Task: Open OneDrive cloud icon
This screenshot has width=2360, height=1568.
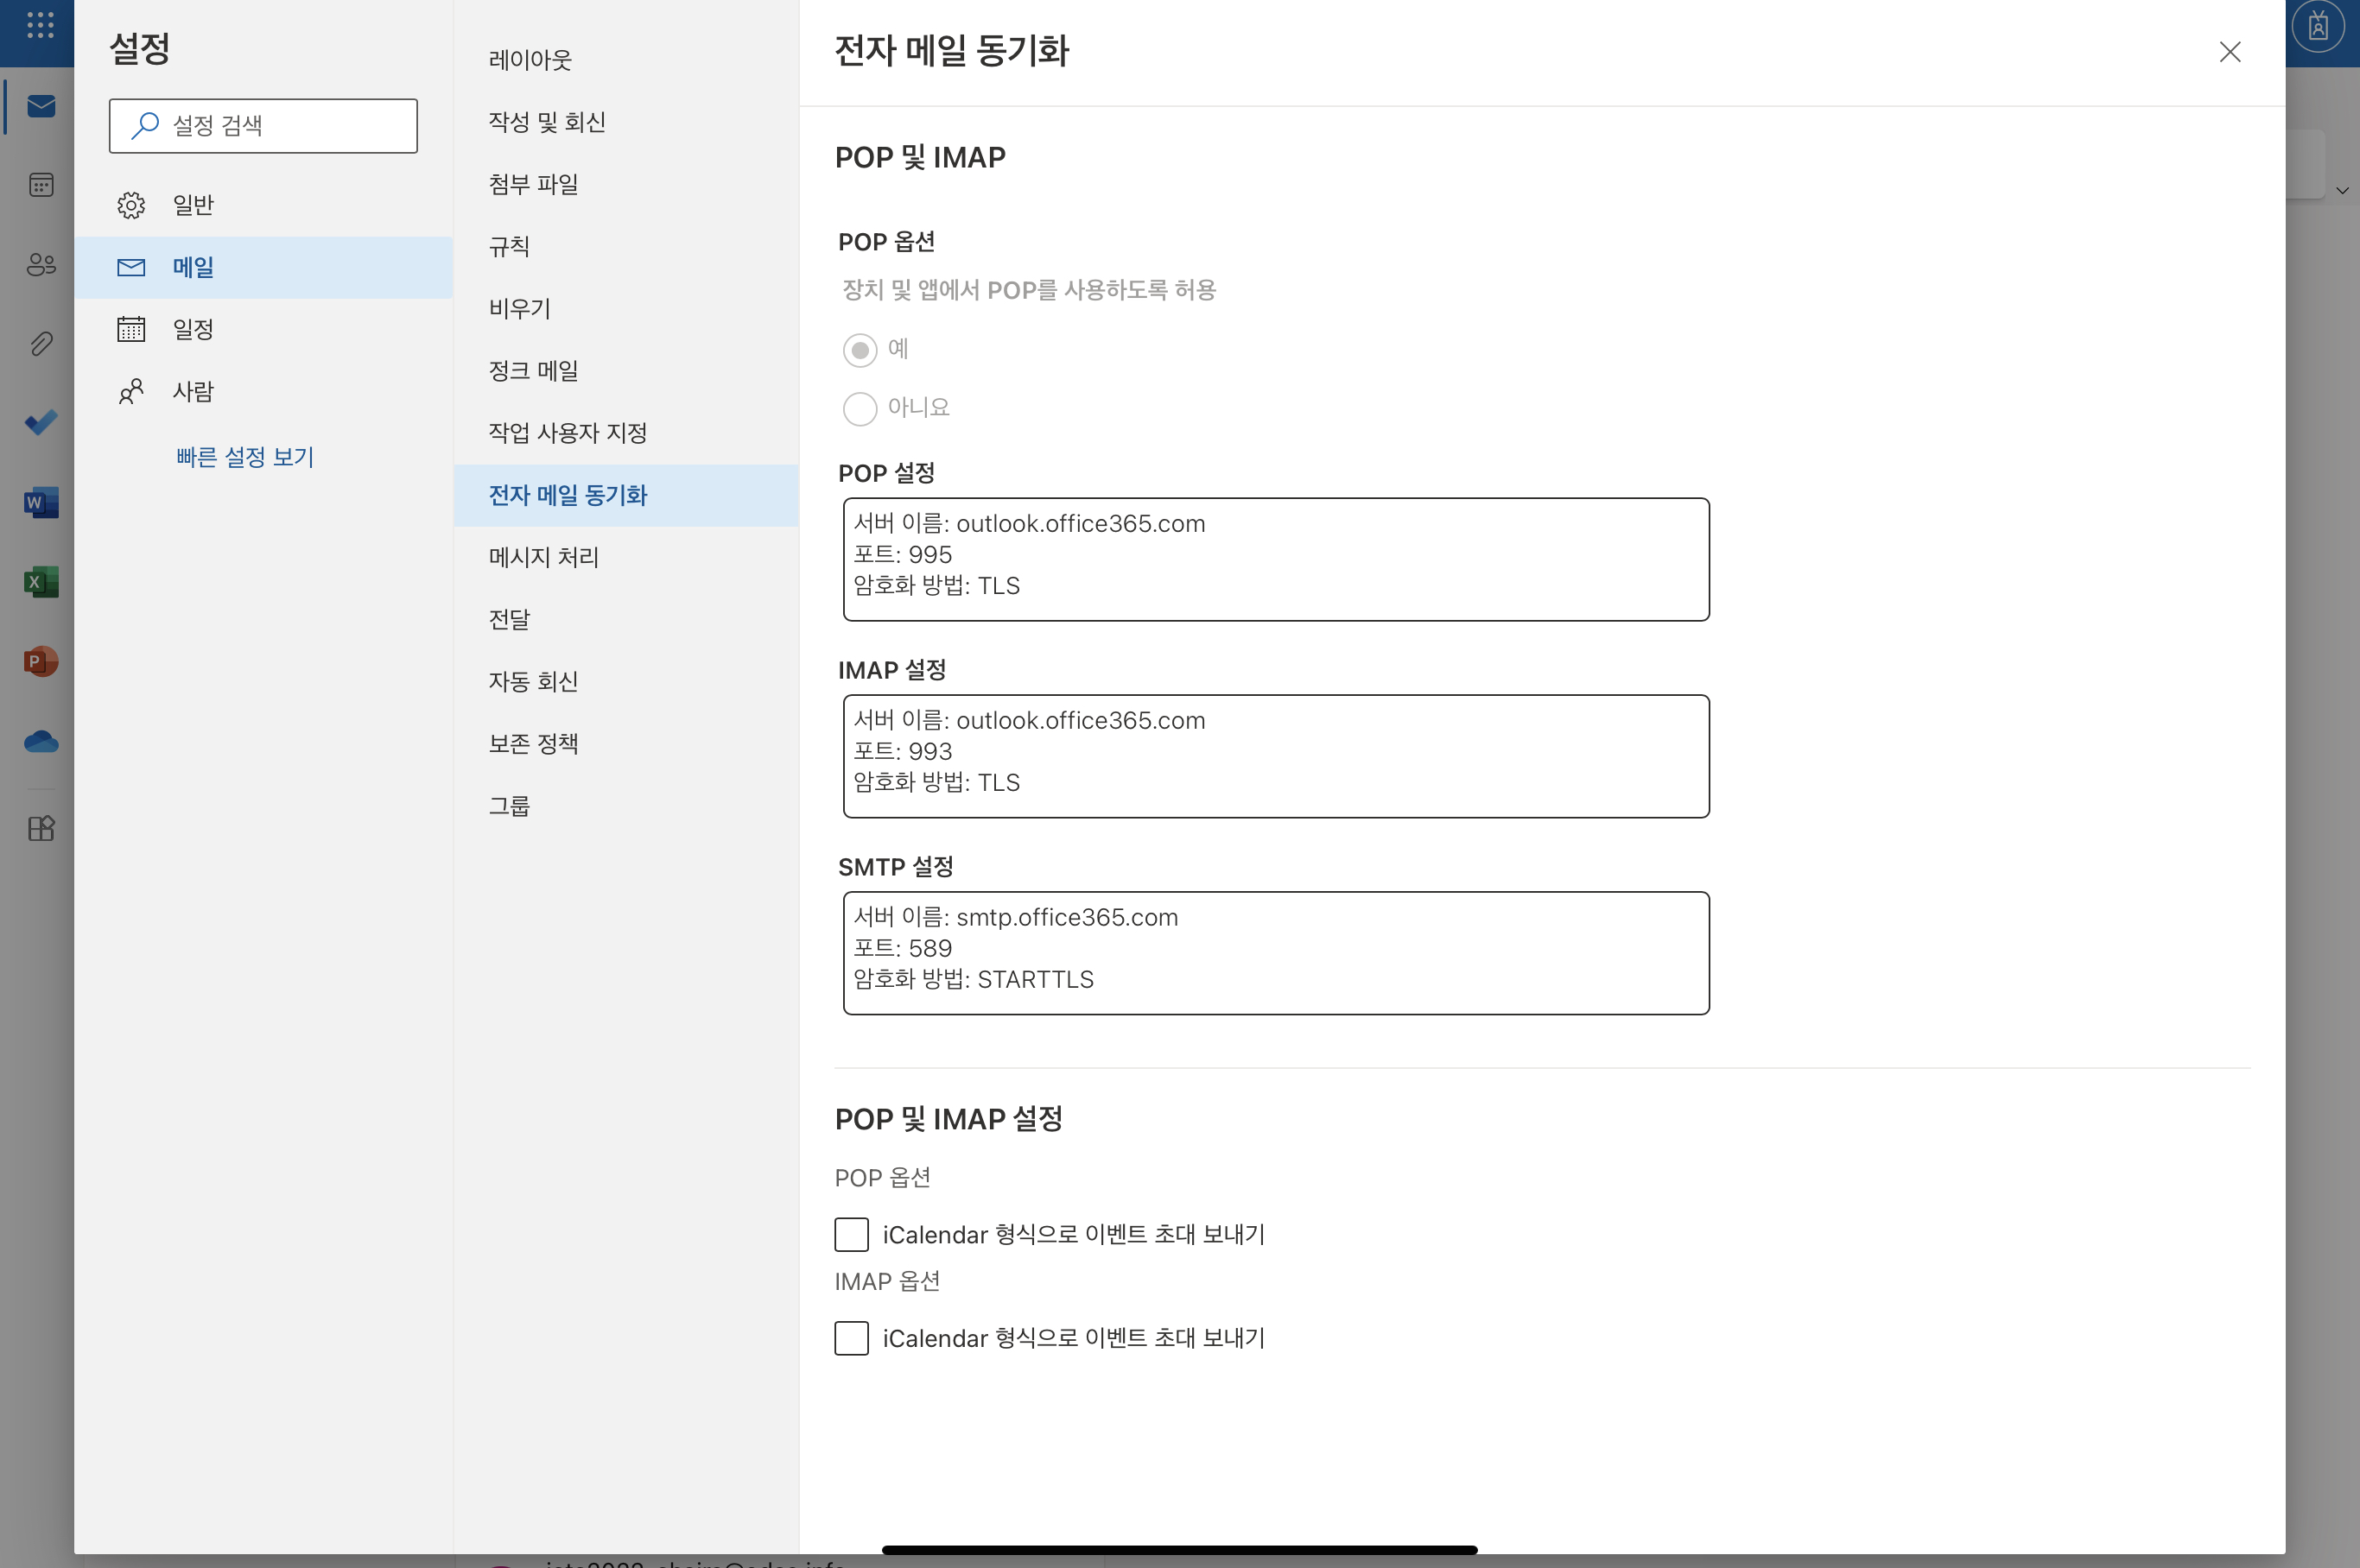Action: [41, 741]
